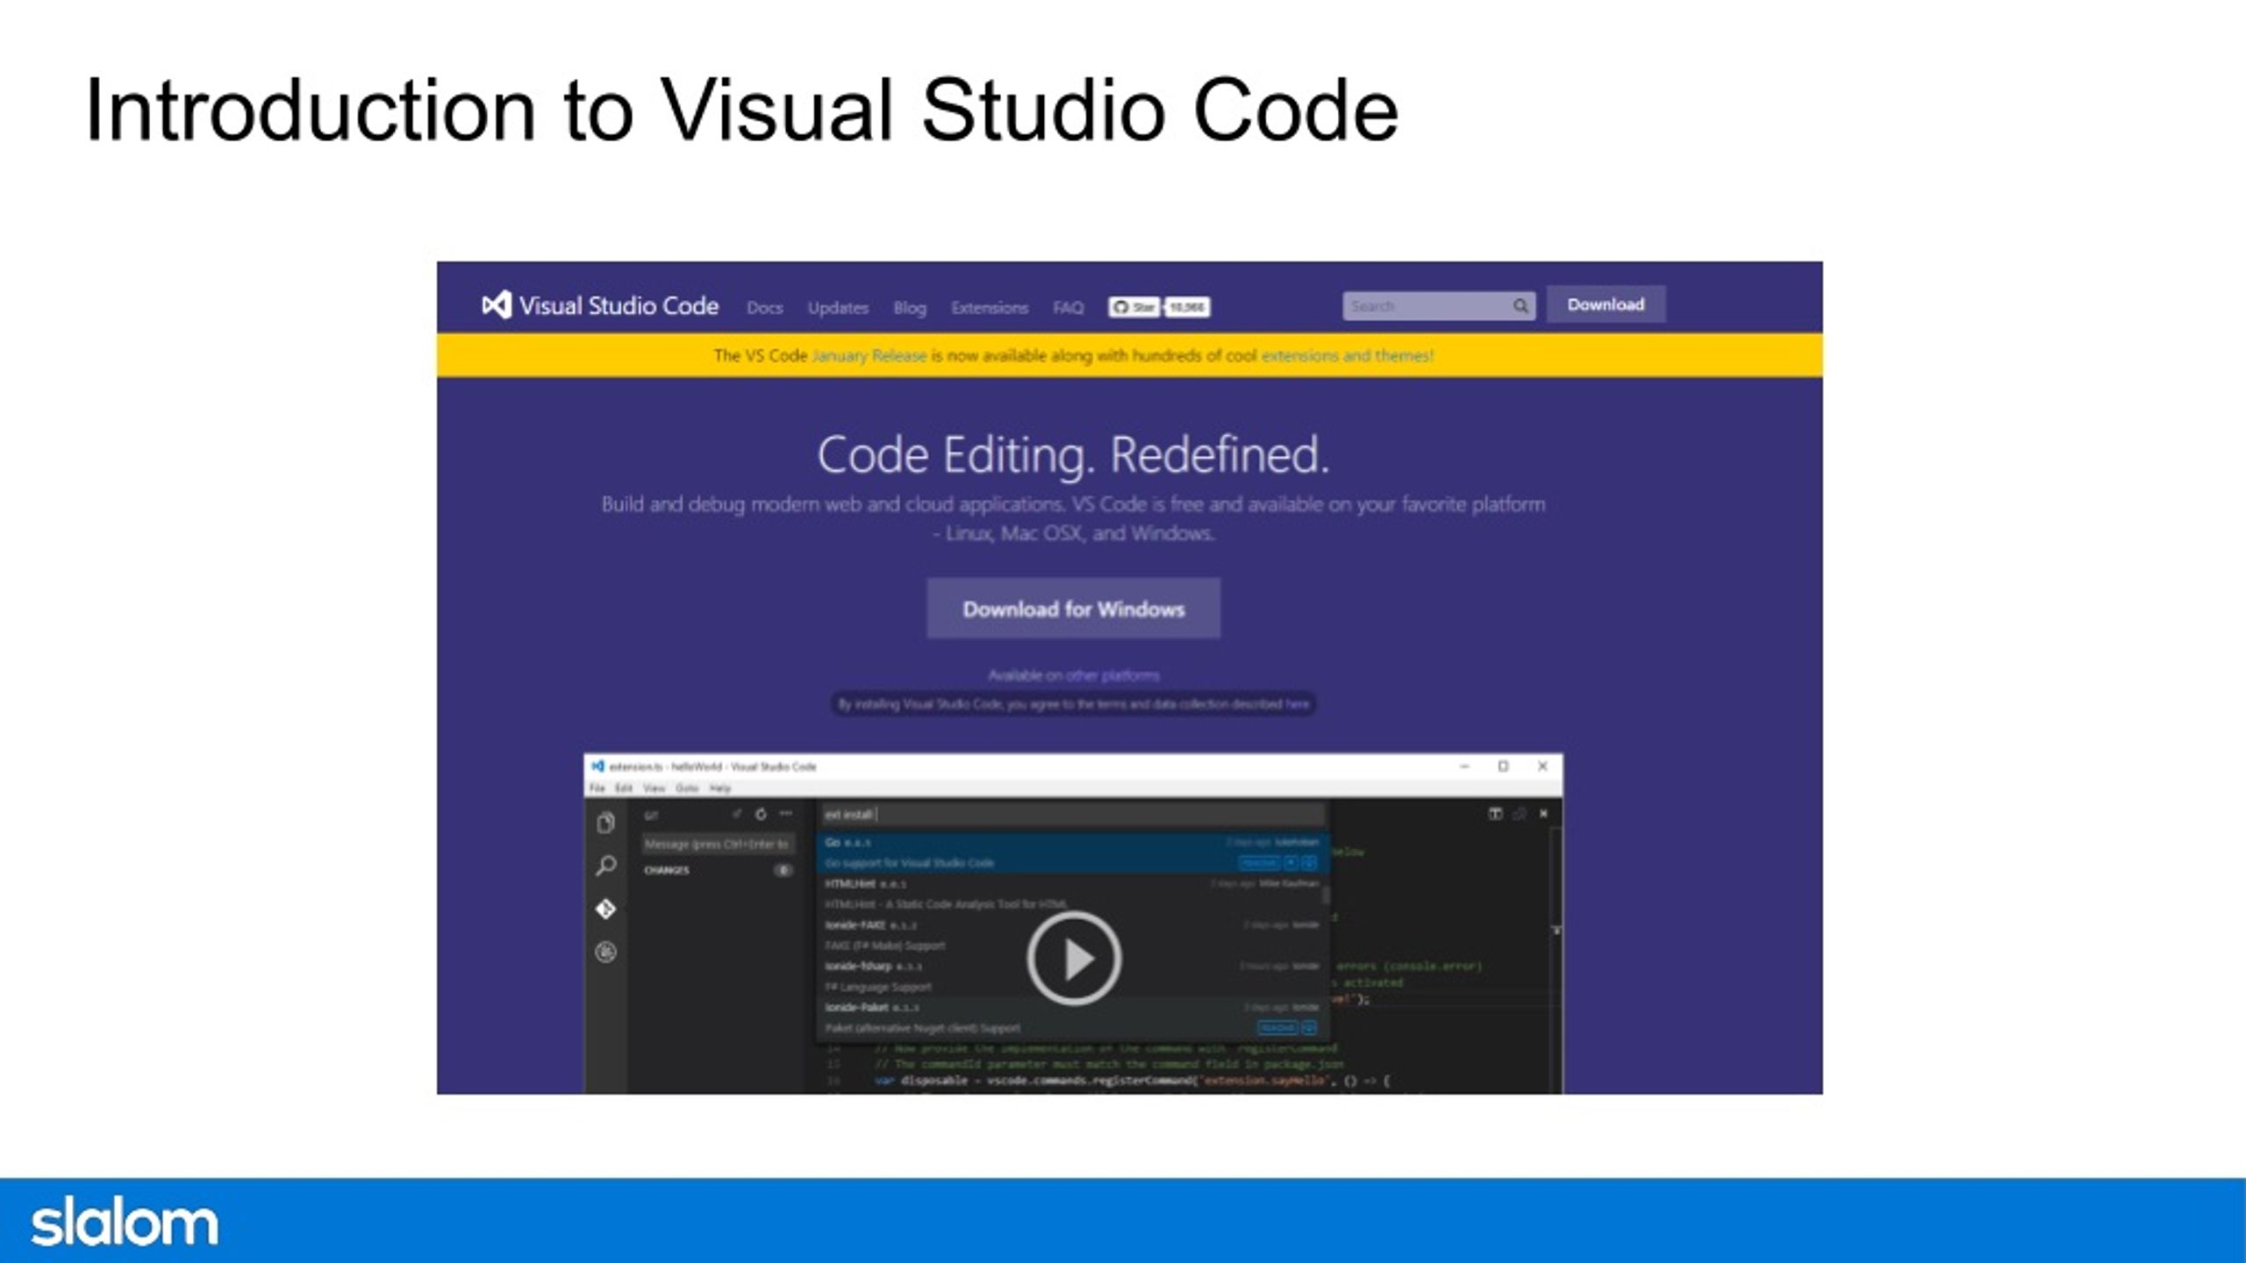The width and height of the screenshot is (2246, 1263).
Task: Open the Git panel more actions ellipsis
Action: tap(785, 814)
